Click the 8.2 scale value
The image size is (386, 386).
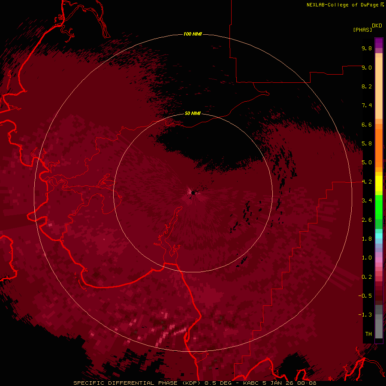click(x=367, y=86)
